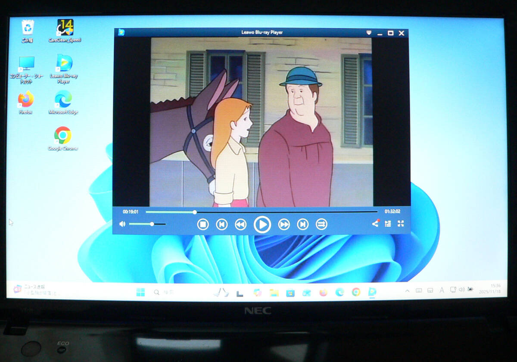Mute the player volume speaker icon
517x362 pixels.
tap(122, 224)
